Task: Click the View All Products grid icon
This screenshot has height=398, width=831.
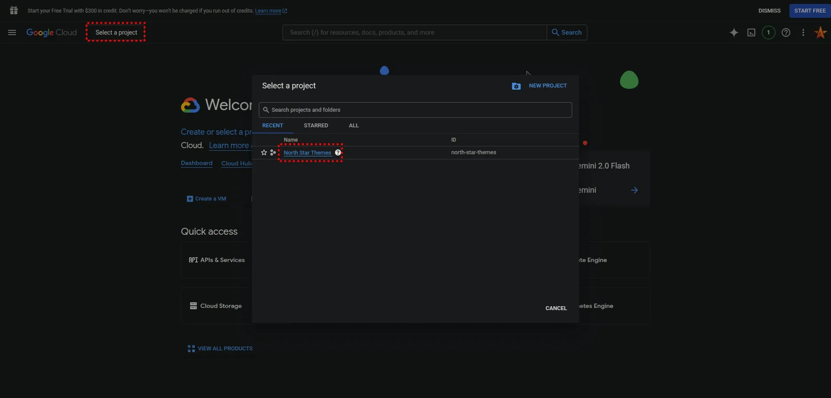Action: click(x=191, y=349)
